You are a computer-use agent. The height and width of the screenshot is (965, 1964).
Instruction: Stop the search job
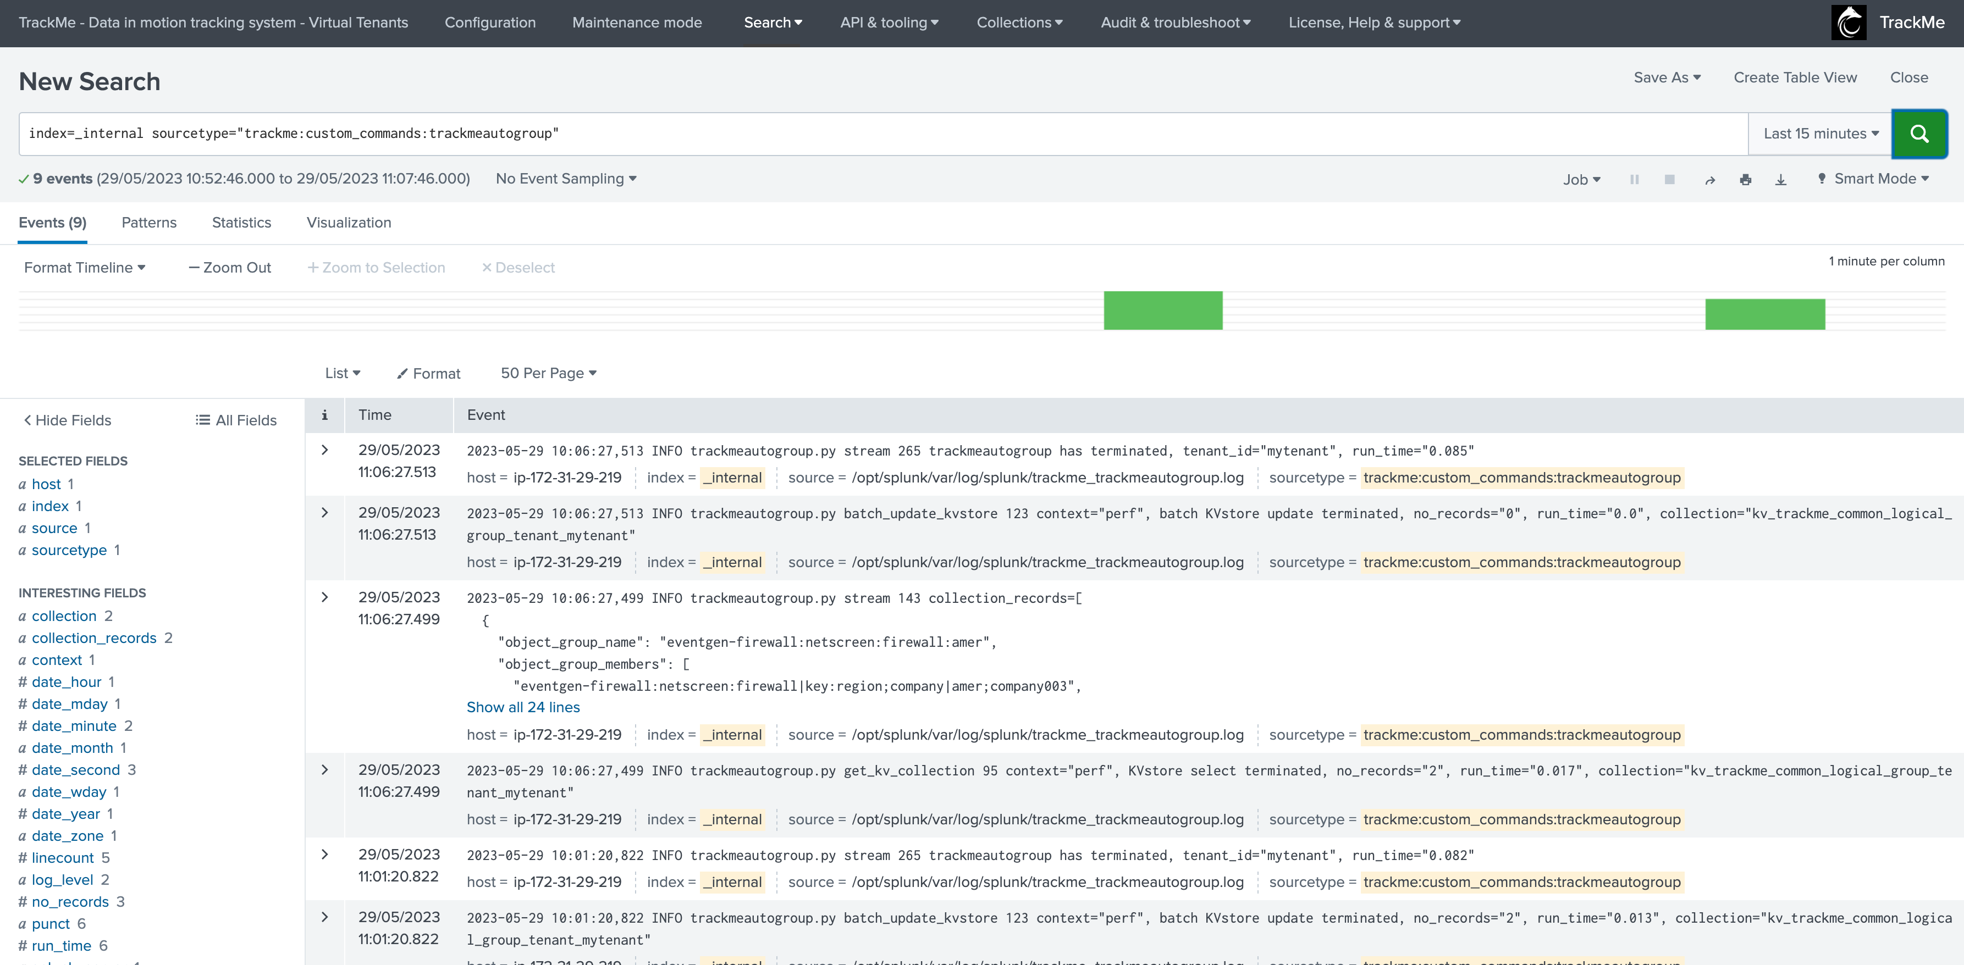click(1669, 179)
